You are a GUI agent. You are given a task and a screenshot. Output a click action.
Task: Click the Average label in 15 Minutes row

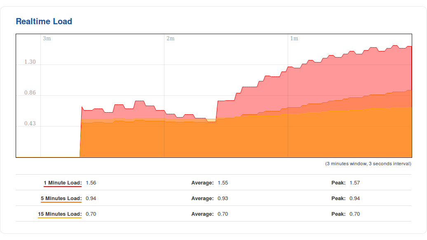202,214
